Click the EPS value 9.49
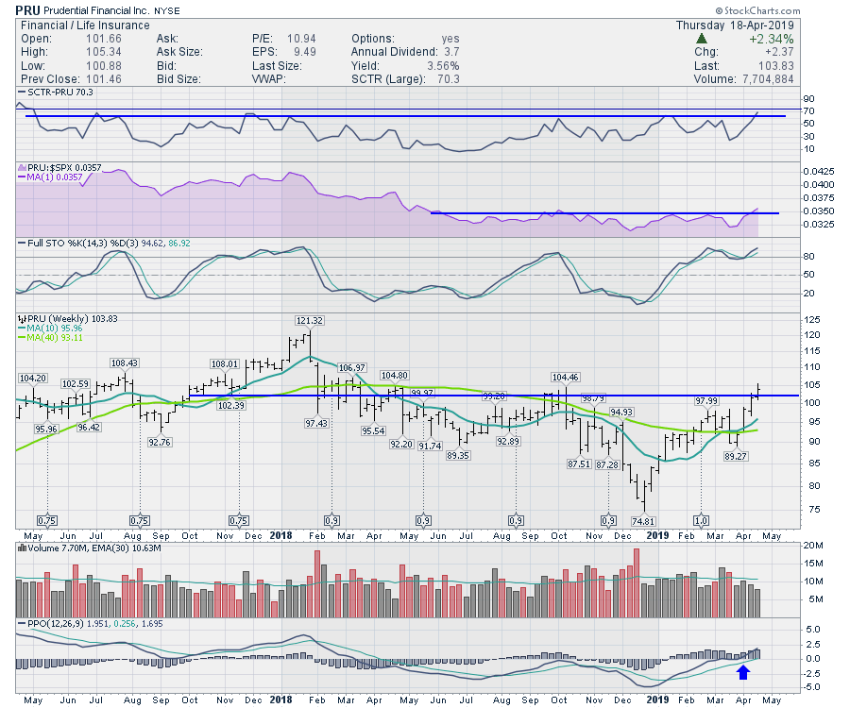 point(305,52)
